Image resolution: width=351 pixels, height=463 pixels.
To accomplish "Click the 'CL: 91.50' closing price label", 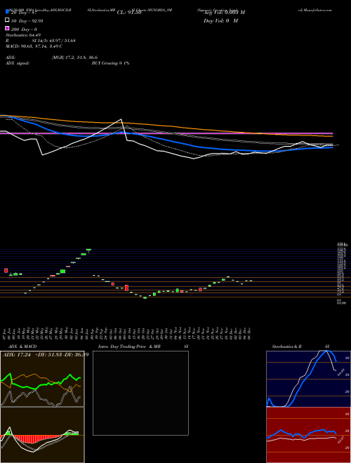I will coord(129,13).
